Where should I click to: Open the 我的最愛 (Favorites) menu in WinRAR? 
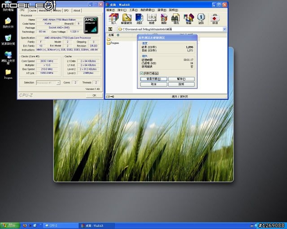(148, 10)
